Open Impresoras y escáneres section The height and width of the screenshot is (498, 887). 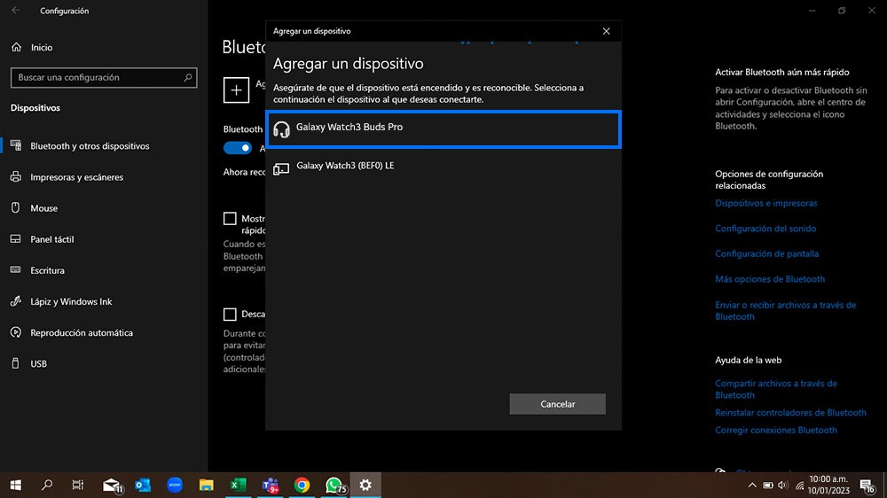(x=76, y=177)
